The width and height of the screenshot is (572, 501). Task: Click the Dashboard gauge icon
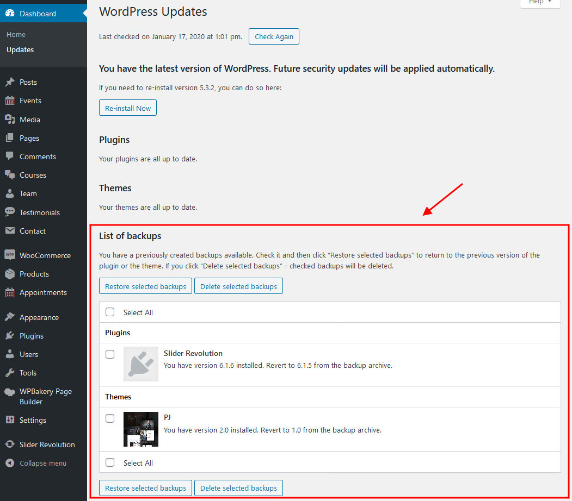(x=10, y=14)
